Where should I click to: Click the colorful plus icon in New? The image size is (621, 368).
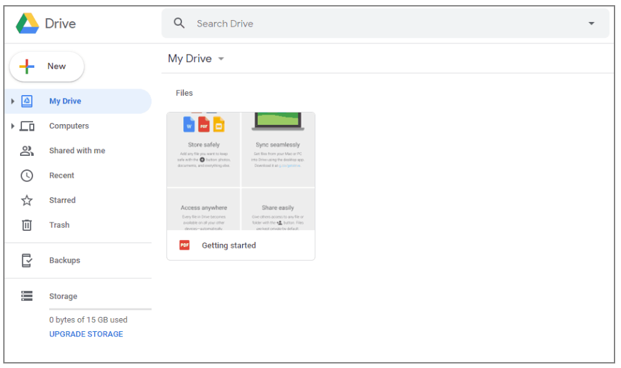(27, 67)
